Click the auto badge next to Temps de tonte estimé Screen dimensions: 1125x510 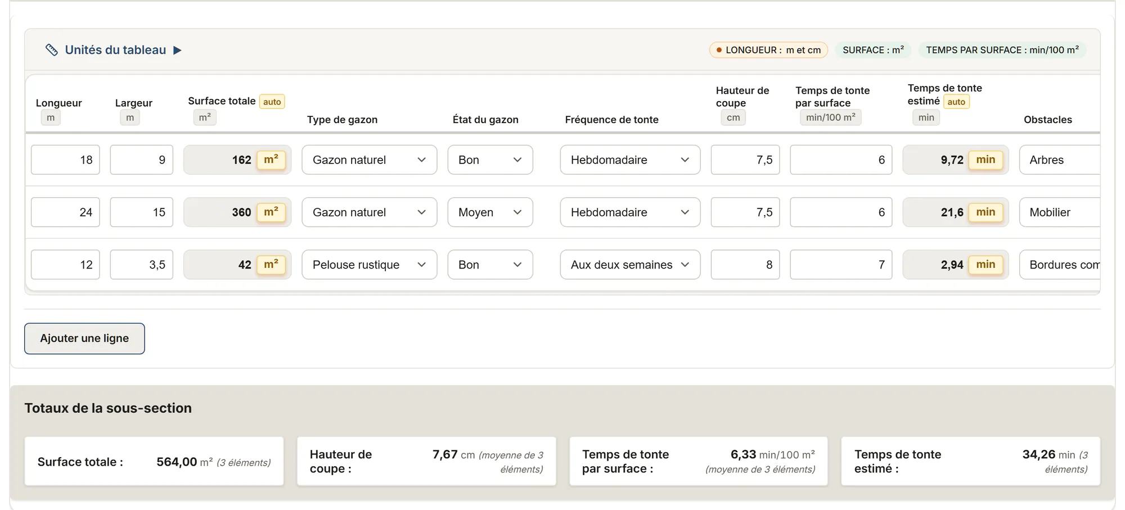click(x=956, y=102)
